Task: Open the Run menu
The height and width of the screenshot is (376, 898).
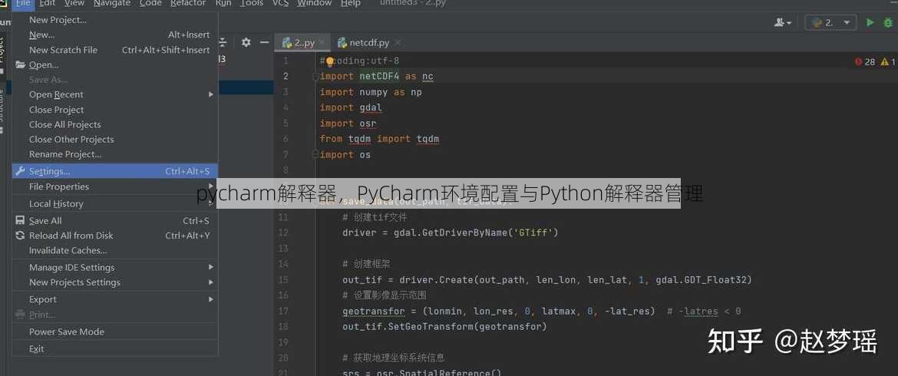Action: [223, 3]
